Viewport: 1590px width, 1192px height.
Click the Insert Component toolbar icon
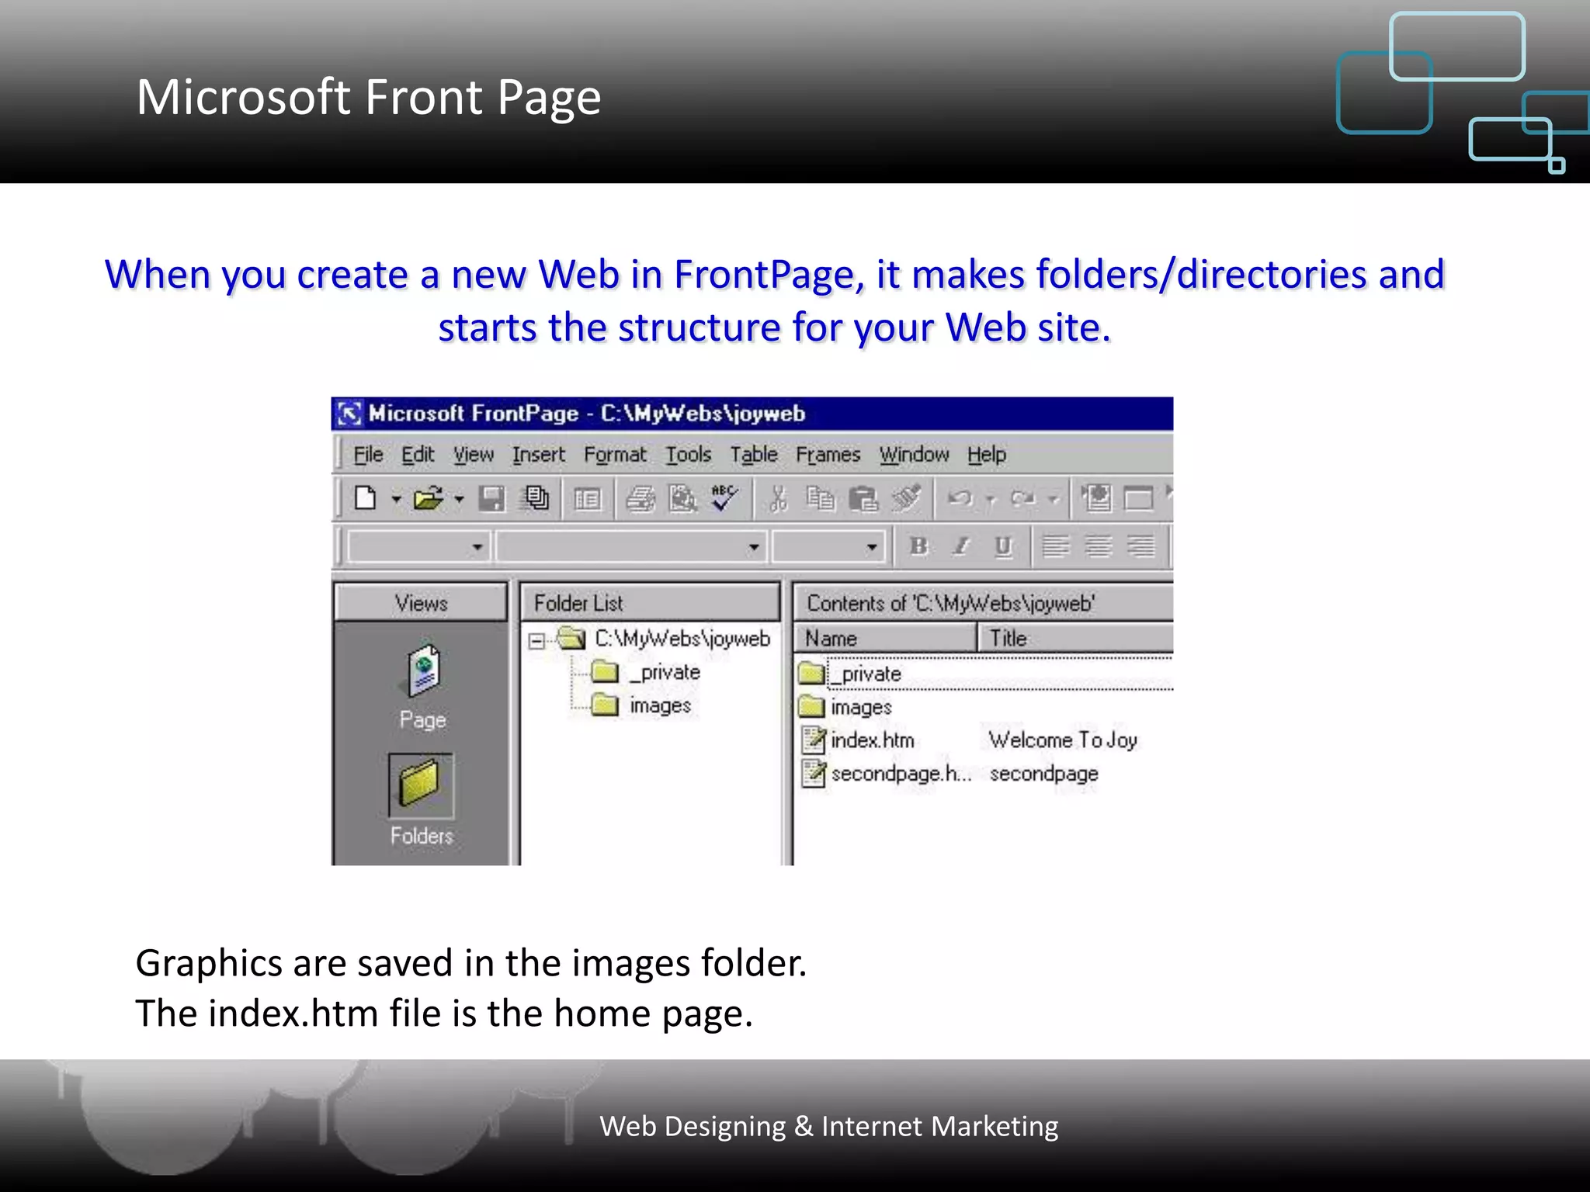coord(1097,498)
